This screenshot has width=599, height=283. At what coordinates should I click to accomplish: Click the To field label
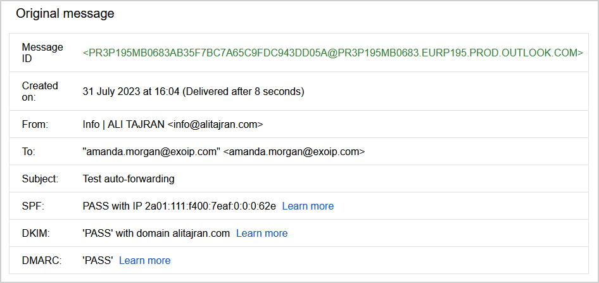pos(28,152)
